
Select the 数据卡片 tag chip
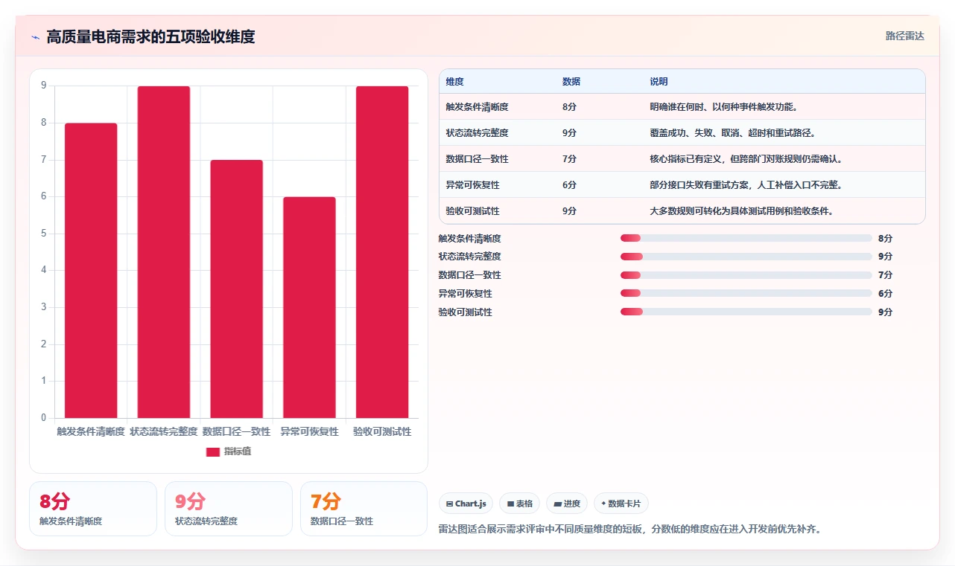coord(621,504)
